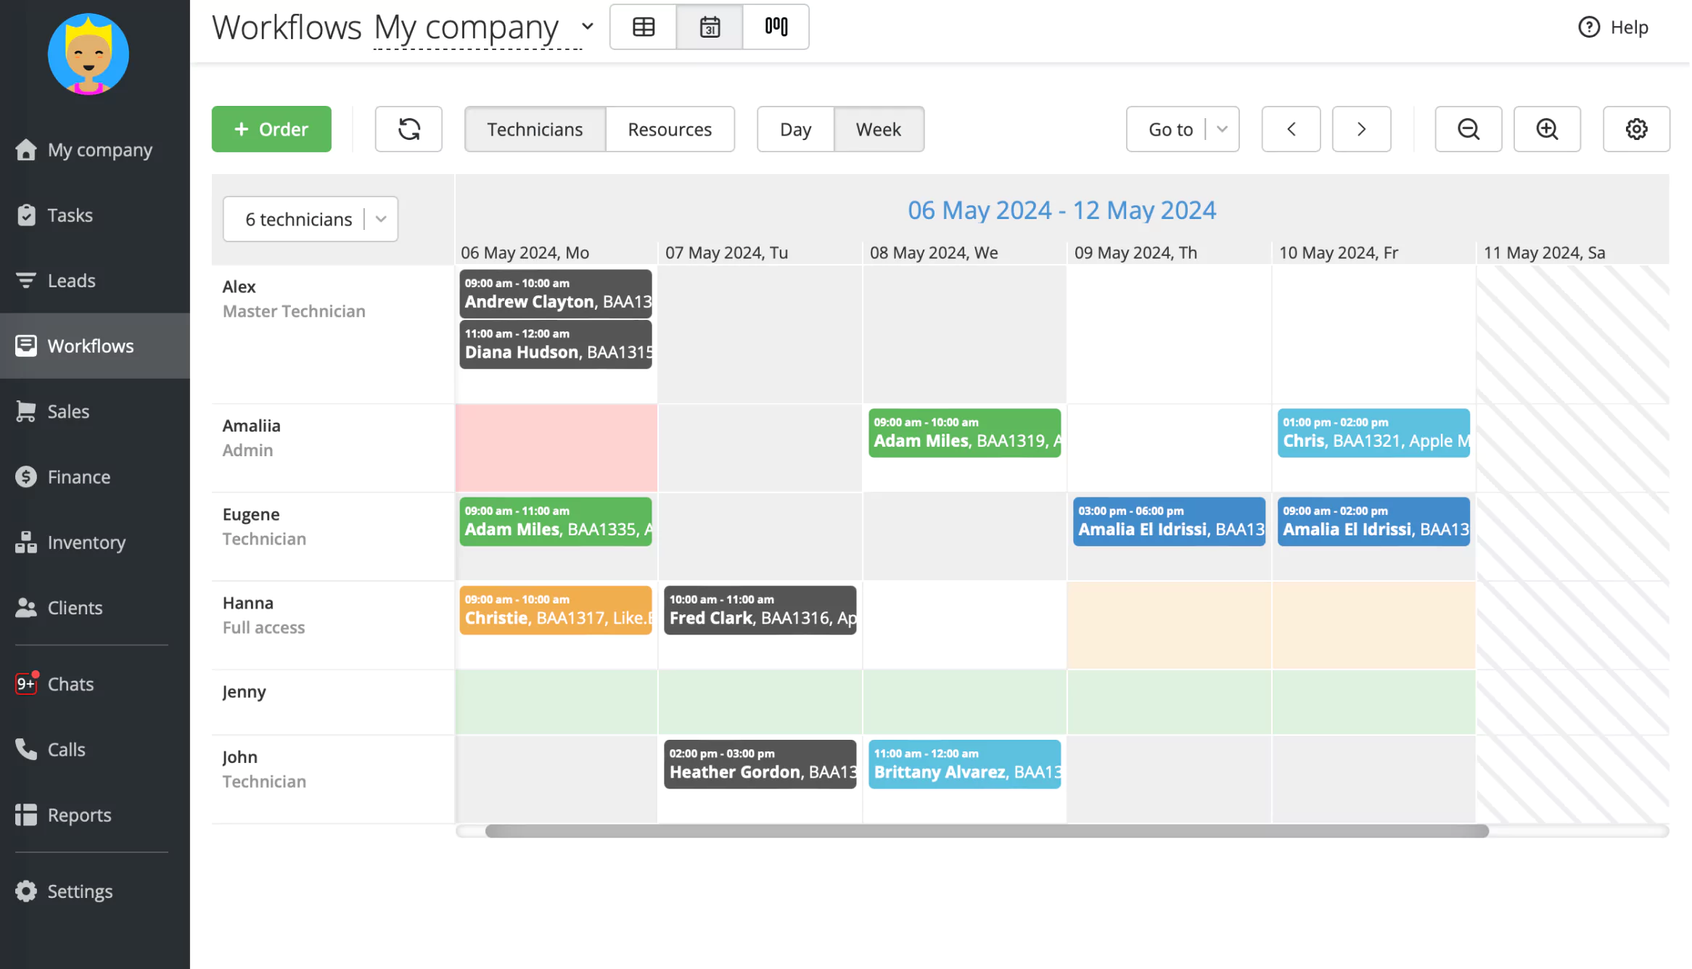Click the settings gear icon

coord(1636,128)
